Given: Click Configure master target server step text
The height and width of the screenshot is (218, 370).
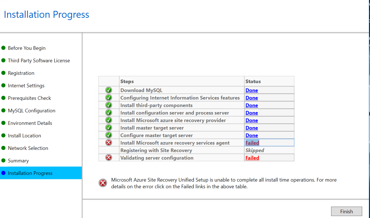Looking at the screenshot, I should [157, 135].
